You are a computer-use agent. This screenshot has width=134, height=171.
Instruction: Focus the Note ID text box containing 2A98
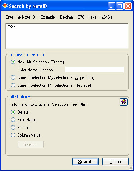pyautogui.click(x=67, y=36)
